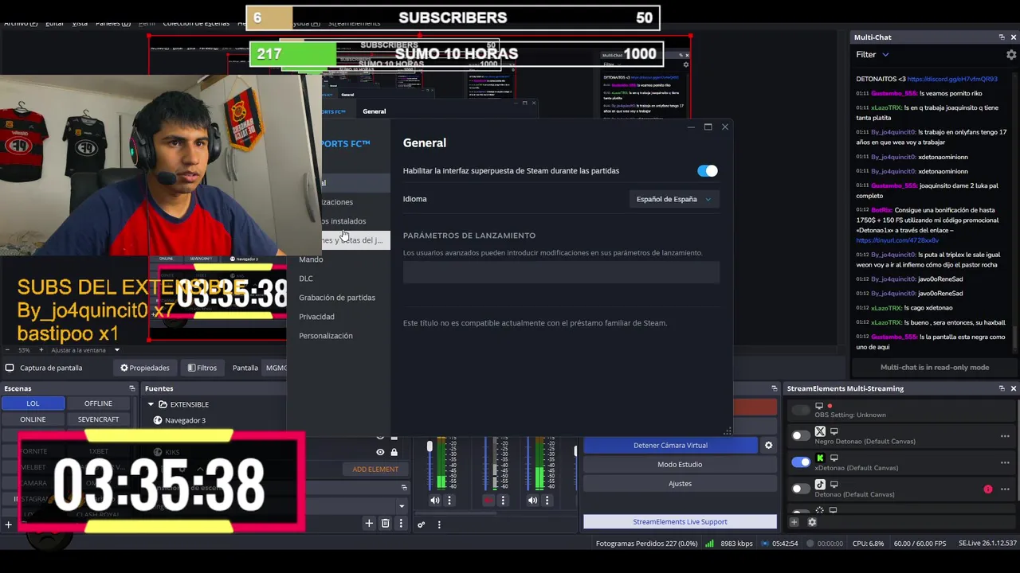Open source list three-dot menu
Image resolution: width=1020 pixels, height=573 pixels.
coord(401,524)
